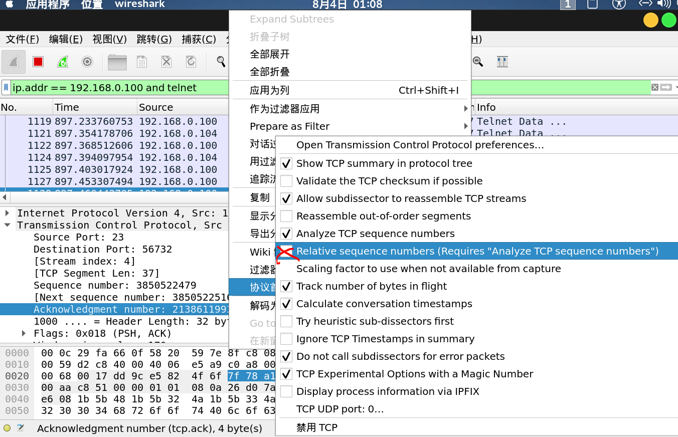Click the red stop capture icon
The image size is (678, 437).
[x=38, y=62]
